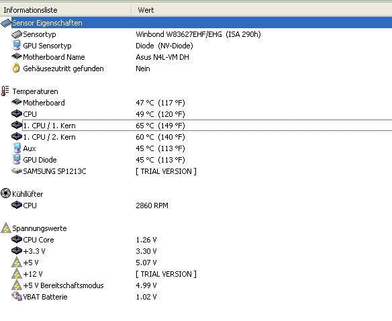Click the +5 V Bereitschaftsmodus triangle icon
Image resolution: width=392 pixels, height=321 pixels.
coord(17,285)
